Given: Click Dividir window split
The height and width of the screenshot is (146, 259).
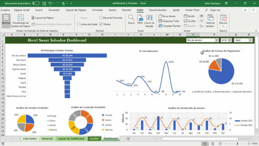Looking at the screenshot, I should click(x=189, y=16).
